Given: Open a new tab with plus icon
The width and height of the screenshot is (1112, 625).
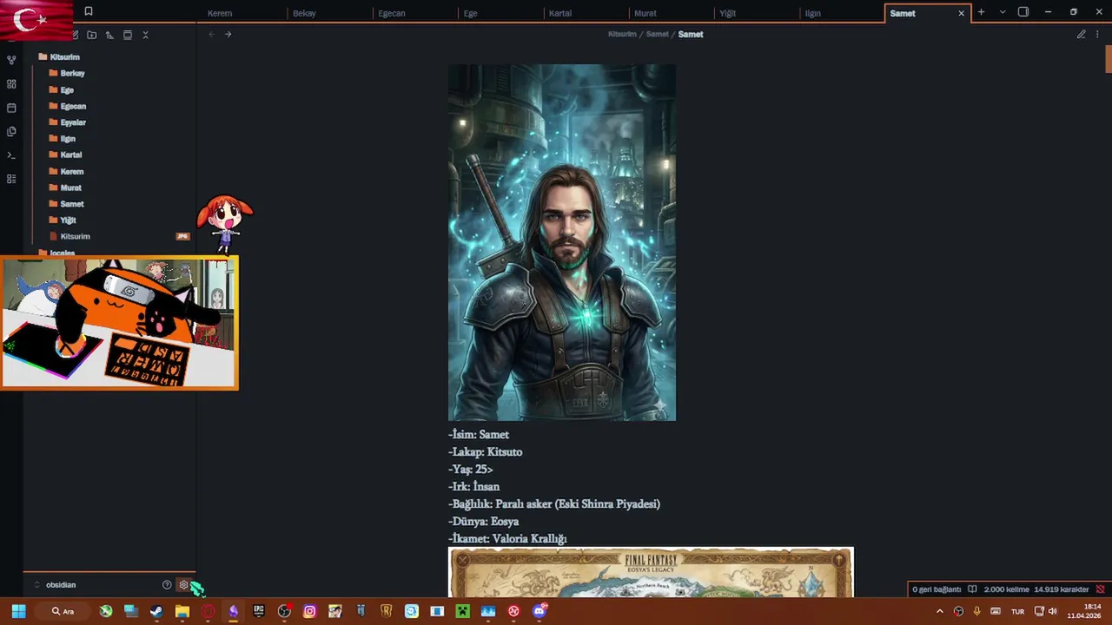Looking at the screenshot, I should coord(981,12).
